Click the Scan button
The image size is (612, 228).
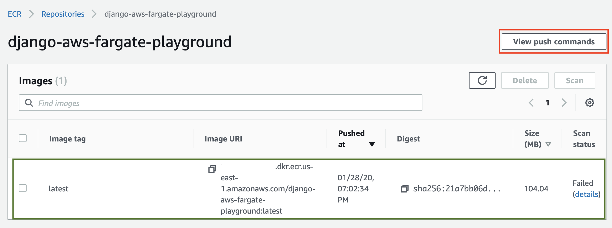coord(575,80)
